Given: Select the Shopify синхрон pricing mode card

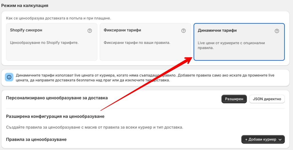Looking at the screenshot, I should pos(52,42).
